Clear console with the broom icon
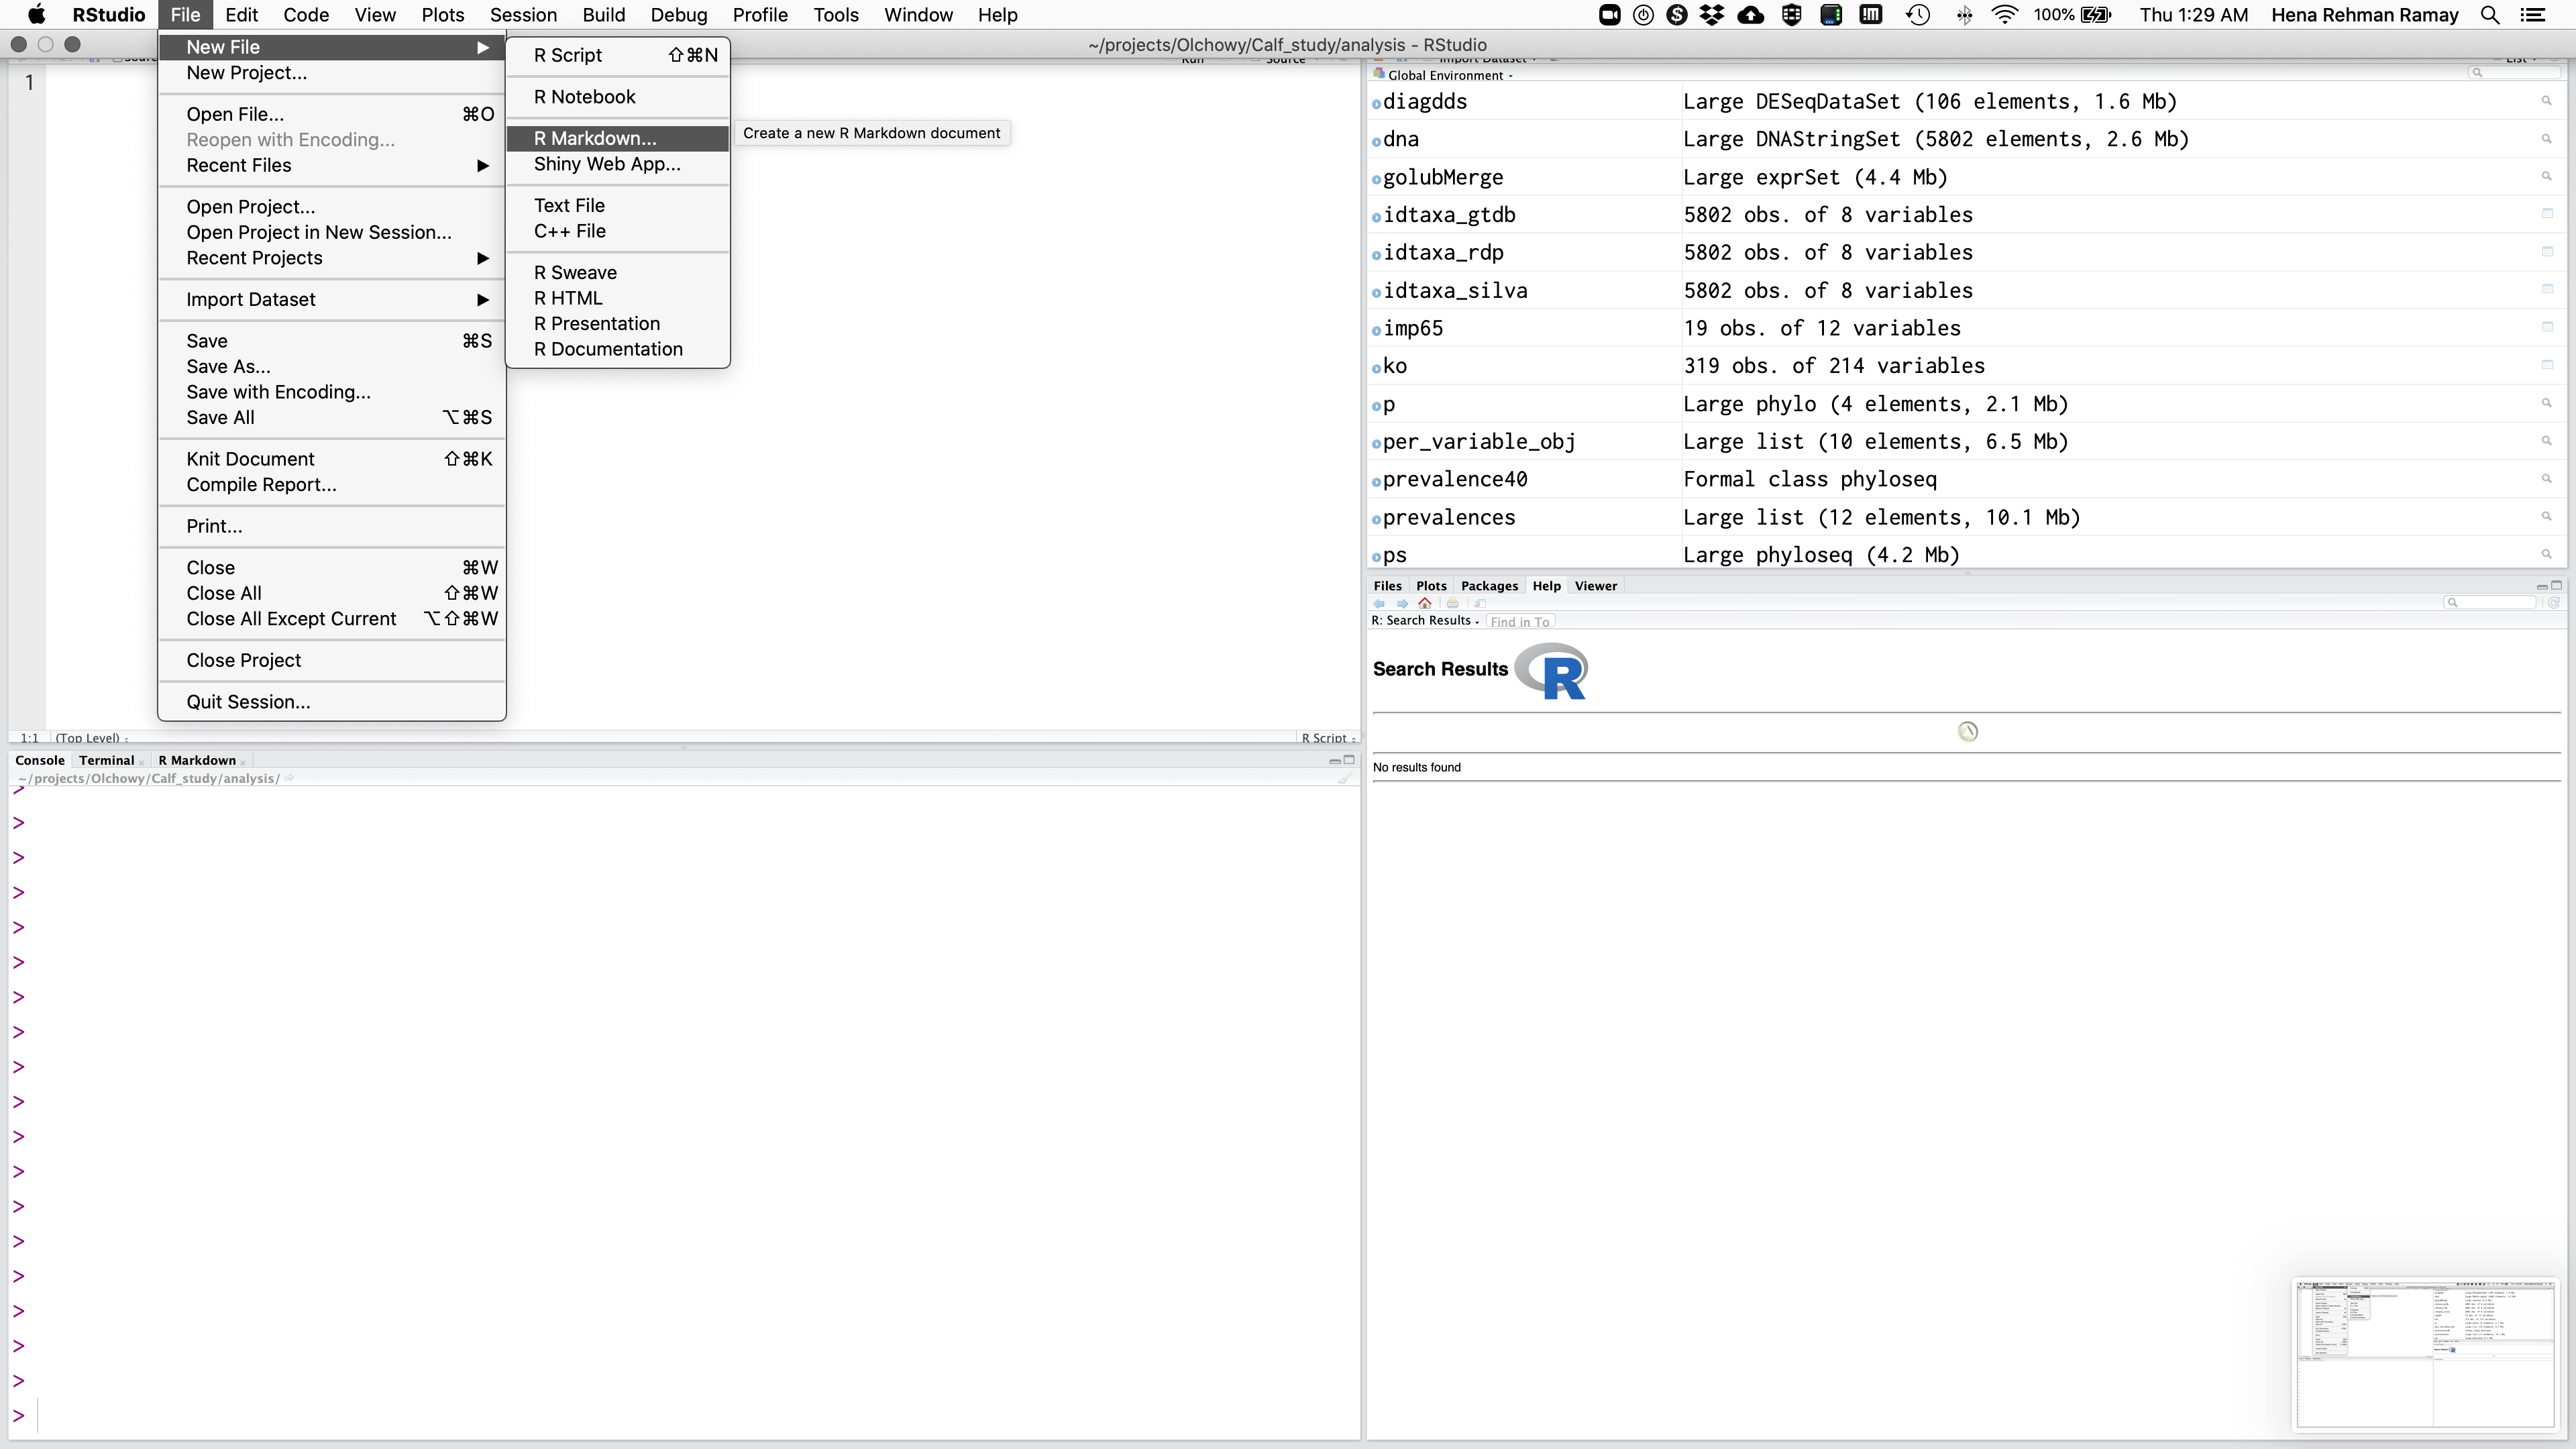The height and width of the screenshot is (1449, 2576). click(1344, 779)
